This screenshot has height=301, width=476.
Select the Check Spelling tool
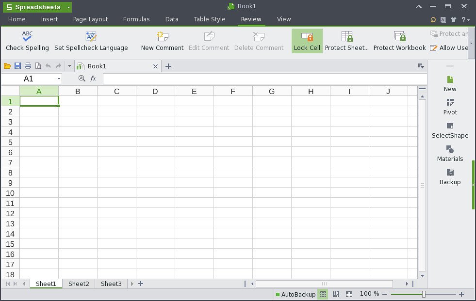pyautogui.click(x=27, y=41)
